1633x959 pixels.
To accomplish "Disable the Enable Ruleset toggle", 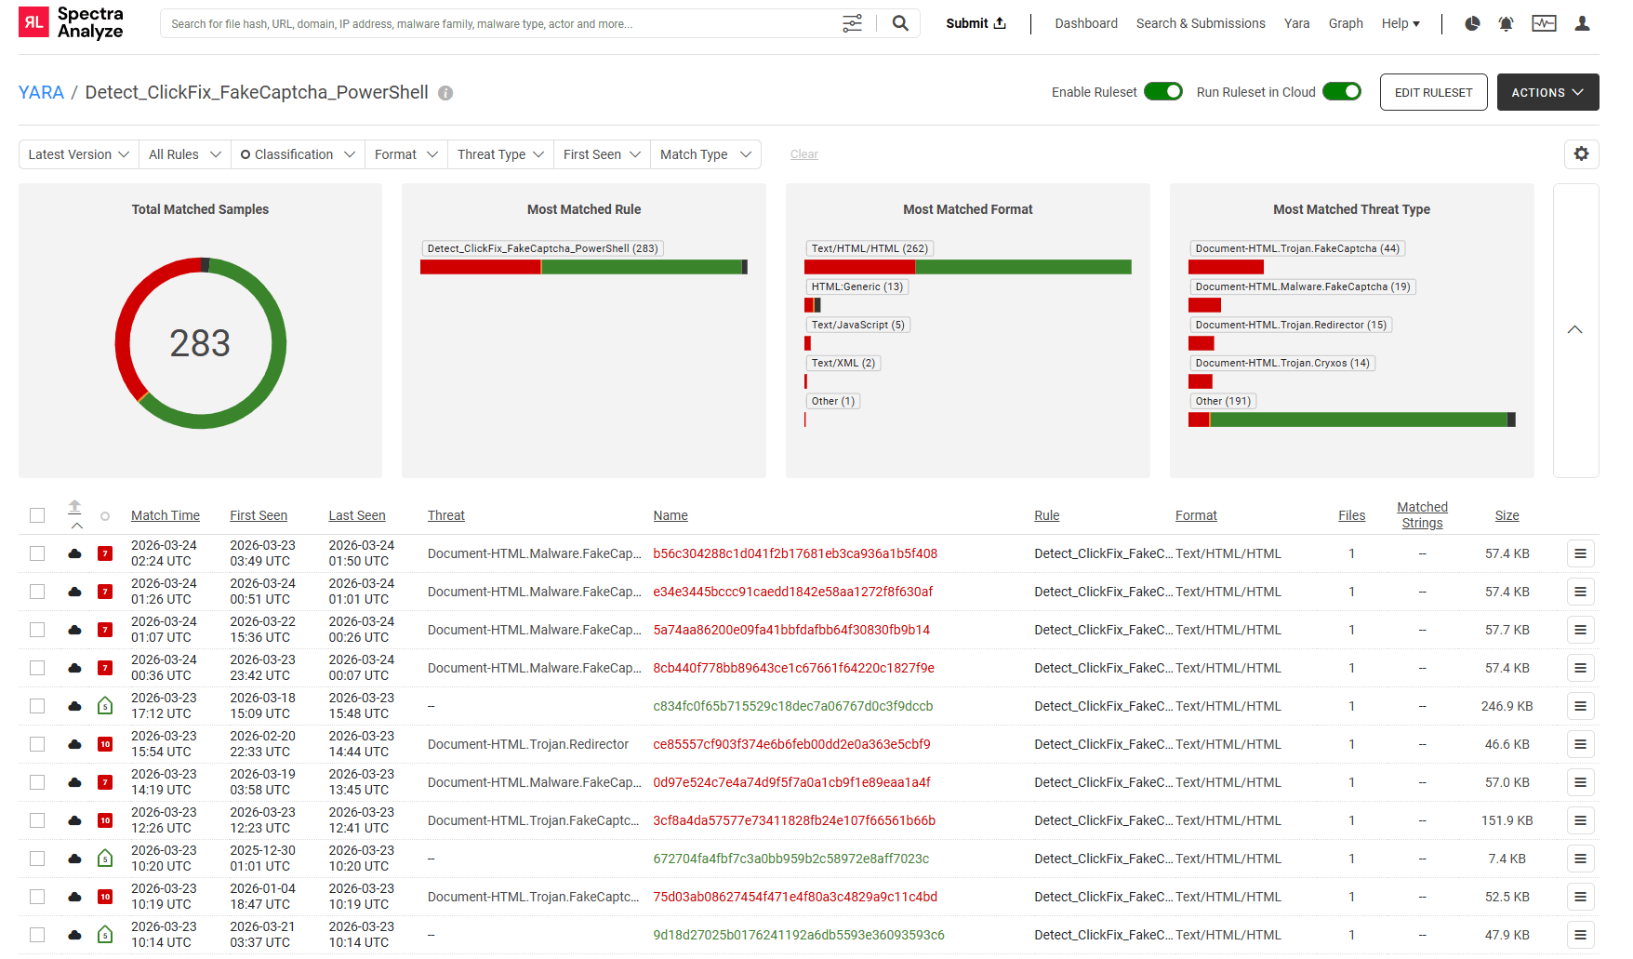I will pos(1163,91).
